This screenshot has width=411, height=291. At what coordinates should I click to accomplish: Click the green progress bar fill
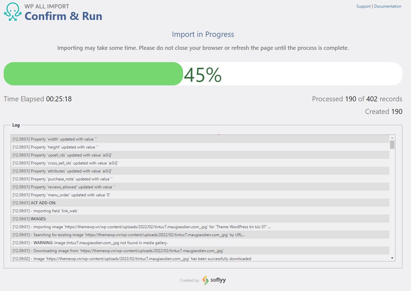[x=93, y=74]
